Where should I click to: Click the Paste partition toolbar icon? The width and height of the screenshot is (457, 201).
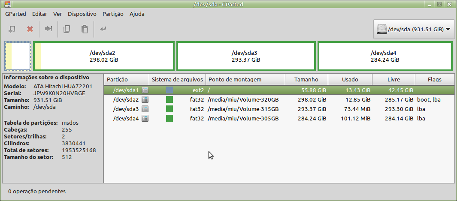[85, 29]
